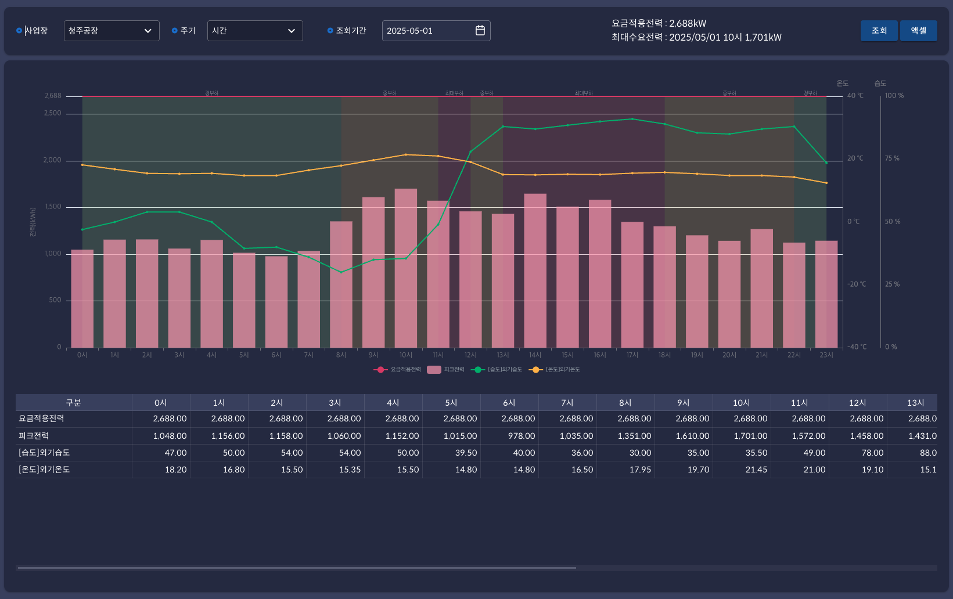The width and height of the screenshot is (953, 599).
Task: Click the green 외기습도 legend marker
Action: (478, 370)
